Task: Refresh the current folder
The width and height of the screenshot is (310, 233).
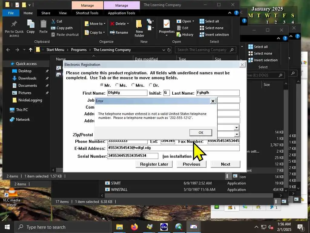Action: coord(169,50)
